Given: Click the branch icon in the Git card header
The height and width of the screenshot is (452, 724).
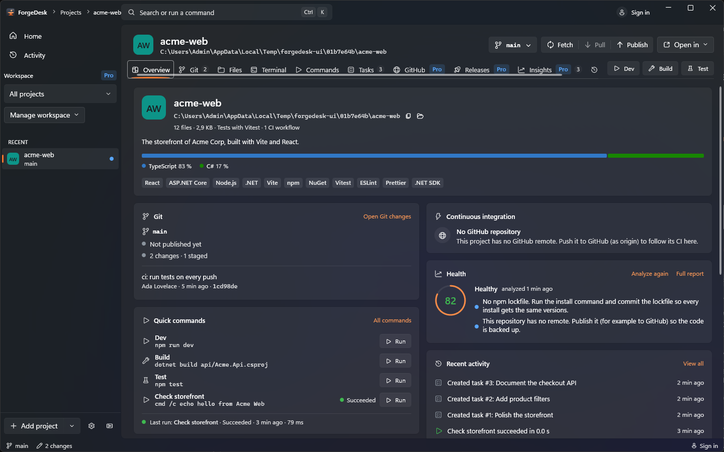Looking at the screenshot, I should (146, 216).
